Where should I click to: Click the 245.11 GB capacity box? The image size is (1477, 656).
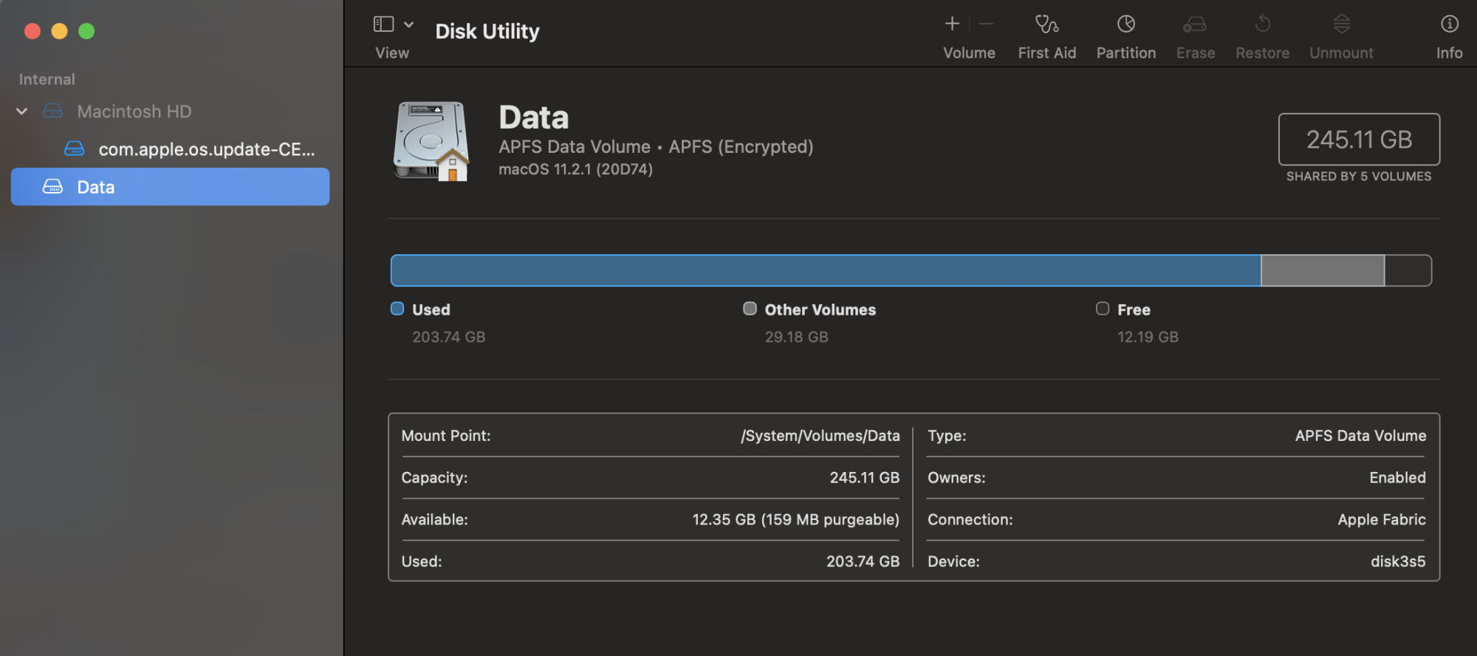[1359, 139]
